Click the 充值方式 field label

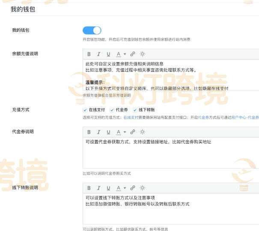point(21,110)
